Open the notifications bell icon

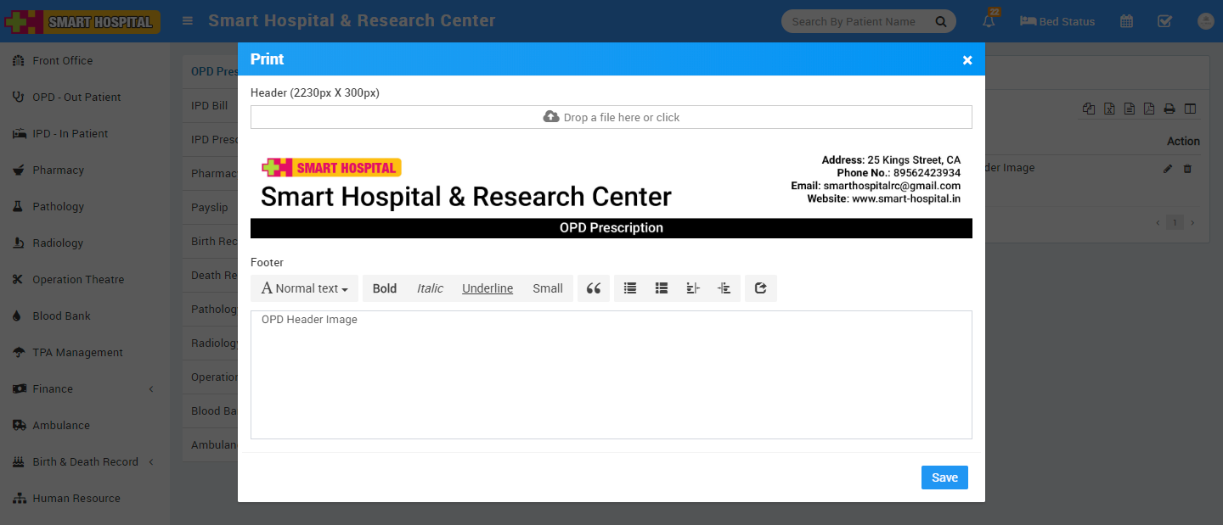coord(989,21)
